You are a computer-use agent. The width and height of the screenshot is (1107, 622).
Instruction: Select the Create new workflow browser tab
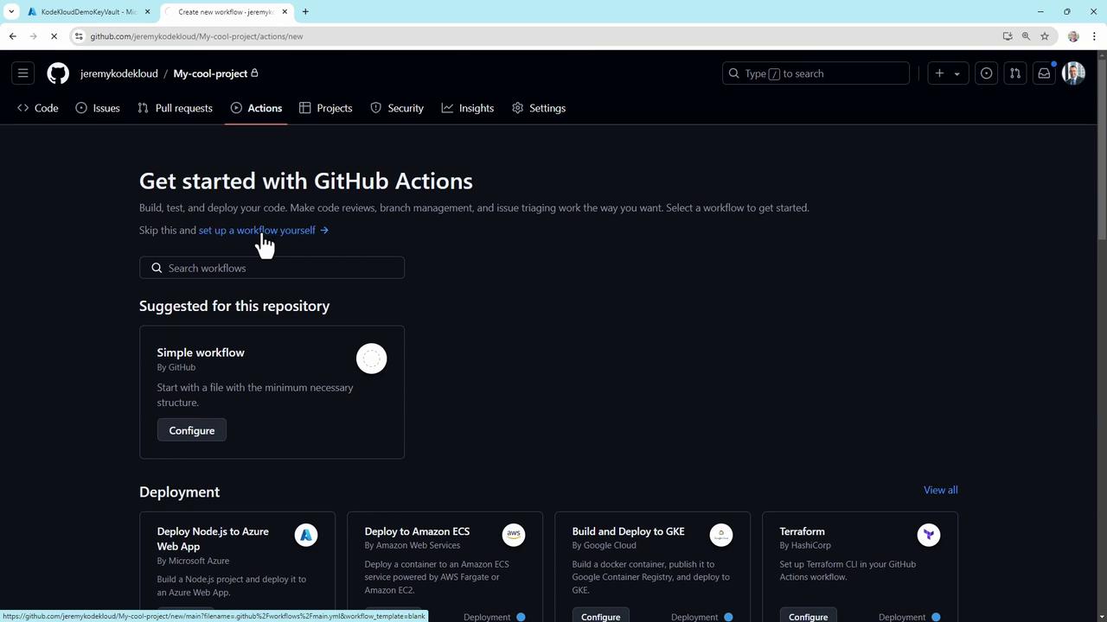click(x=227, y=12)
